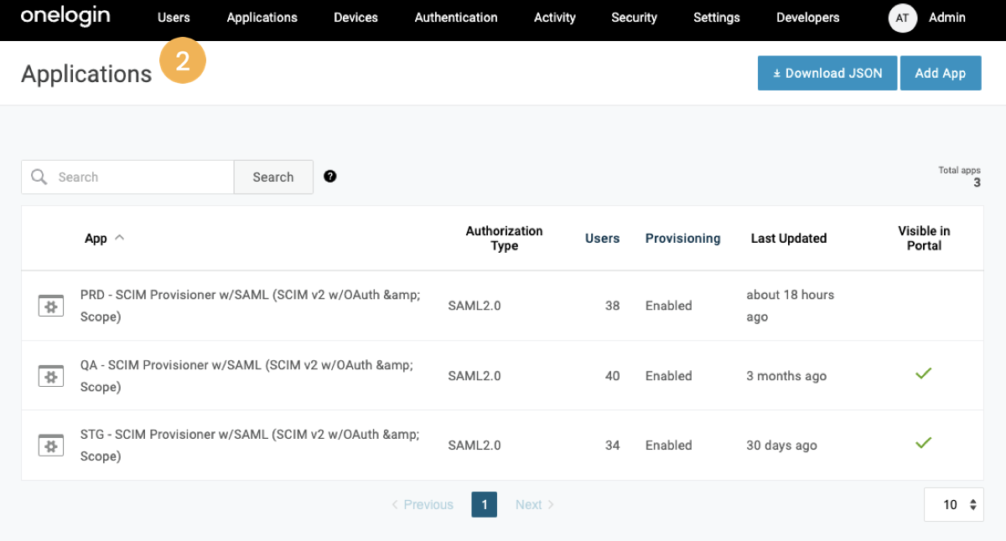
Task: Open the Activity menu
Action: tap(555, 18)
